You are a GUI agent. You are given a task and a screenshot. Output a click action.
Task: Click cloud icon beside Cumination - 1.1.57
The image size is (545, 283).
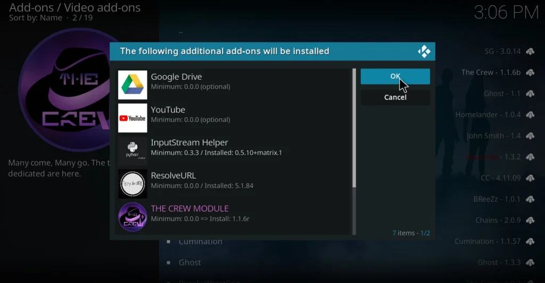point(530,242)
